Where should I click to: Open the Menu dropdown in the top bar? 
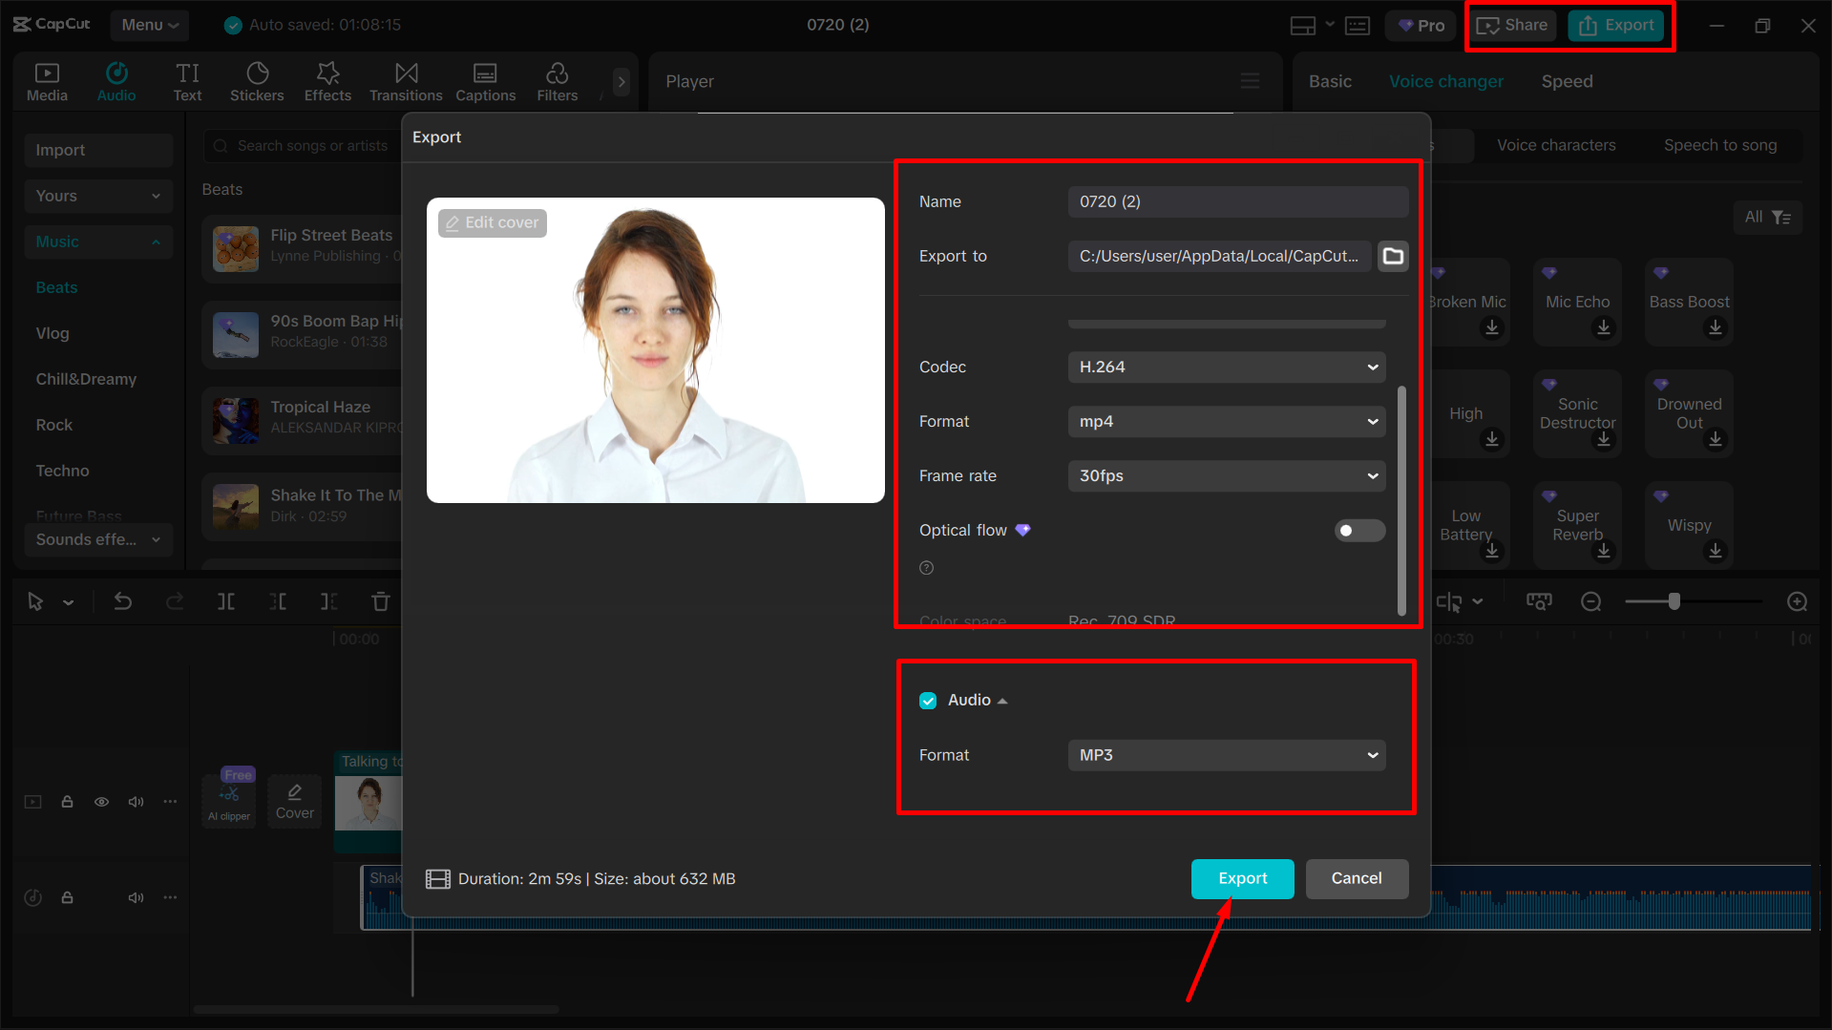149,25
